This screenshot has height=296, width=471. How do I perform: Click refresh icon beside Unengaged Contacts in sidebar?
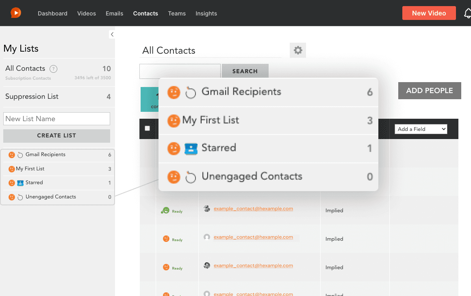point(20,198)
